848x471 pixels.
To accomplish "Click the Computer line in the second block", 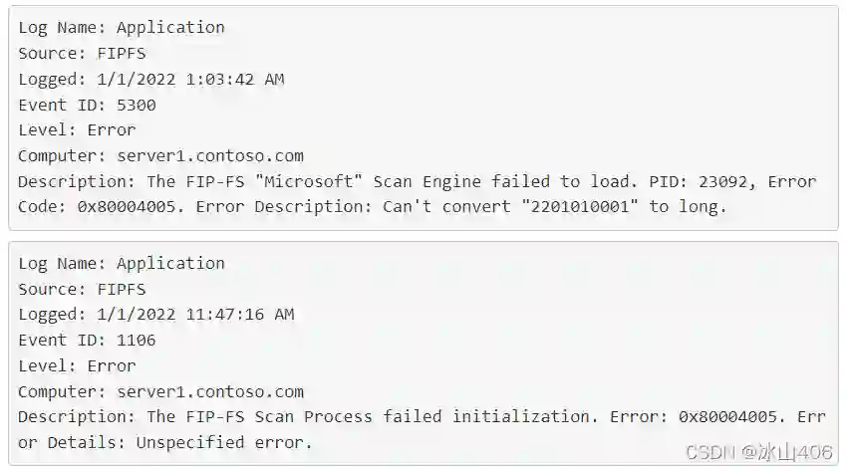I will tap(160, 392).
